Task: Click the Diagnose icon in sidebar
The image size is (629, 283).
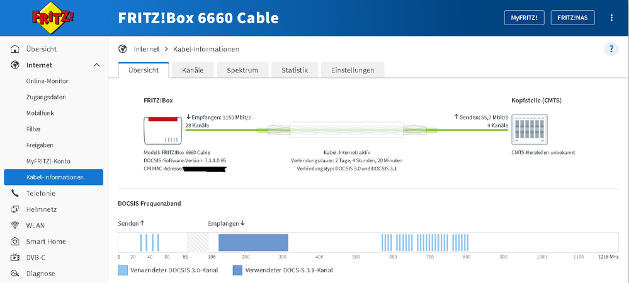Action: click(x=15, y=274)
